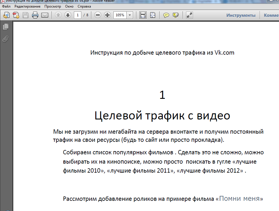
Task: Go to previous page with the up arrow
Action: pyautogui.click(x=58, y=15)
